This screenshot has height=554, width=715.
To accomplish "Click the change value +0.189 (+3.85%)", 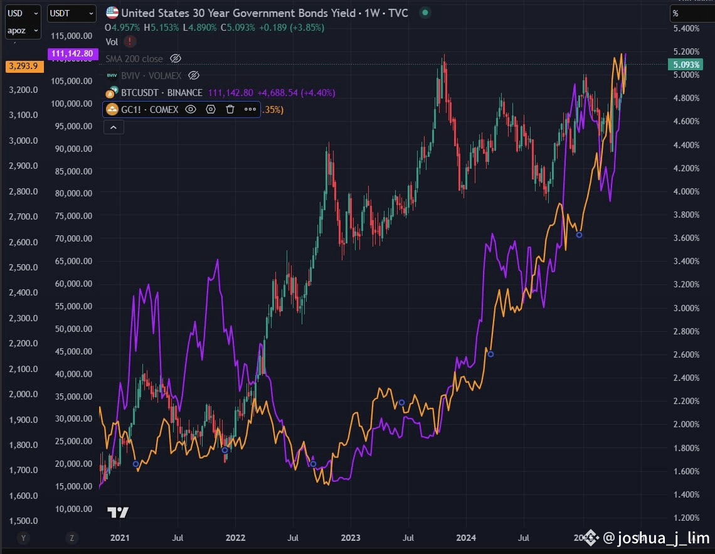I will (292, 28).
